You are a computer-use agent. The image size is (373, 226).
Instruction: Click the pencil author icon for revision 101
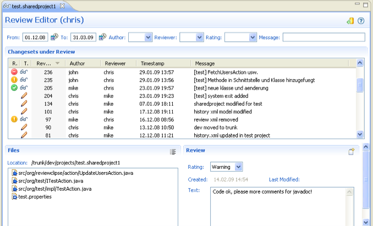[x=24, y=111]
